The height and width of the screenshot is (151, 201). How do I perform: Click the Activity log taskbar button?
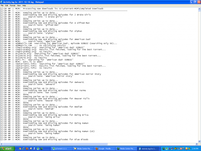[x=148, y=149]
